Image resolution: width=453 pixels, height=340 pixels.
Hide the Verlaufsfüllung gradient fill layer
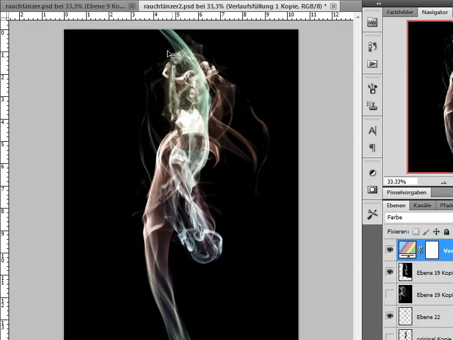(390, 250)
